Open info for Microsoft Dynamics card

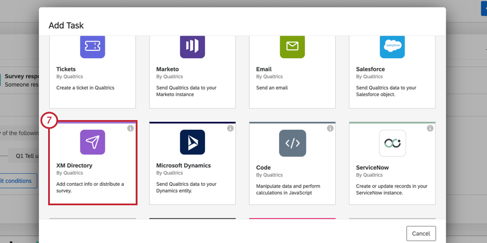230,128
